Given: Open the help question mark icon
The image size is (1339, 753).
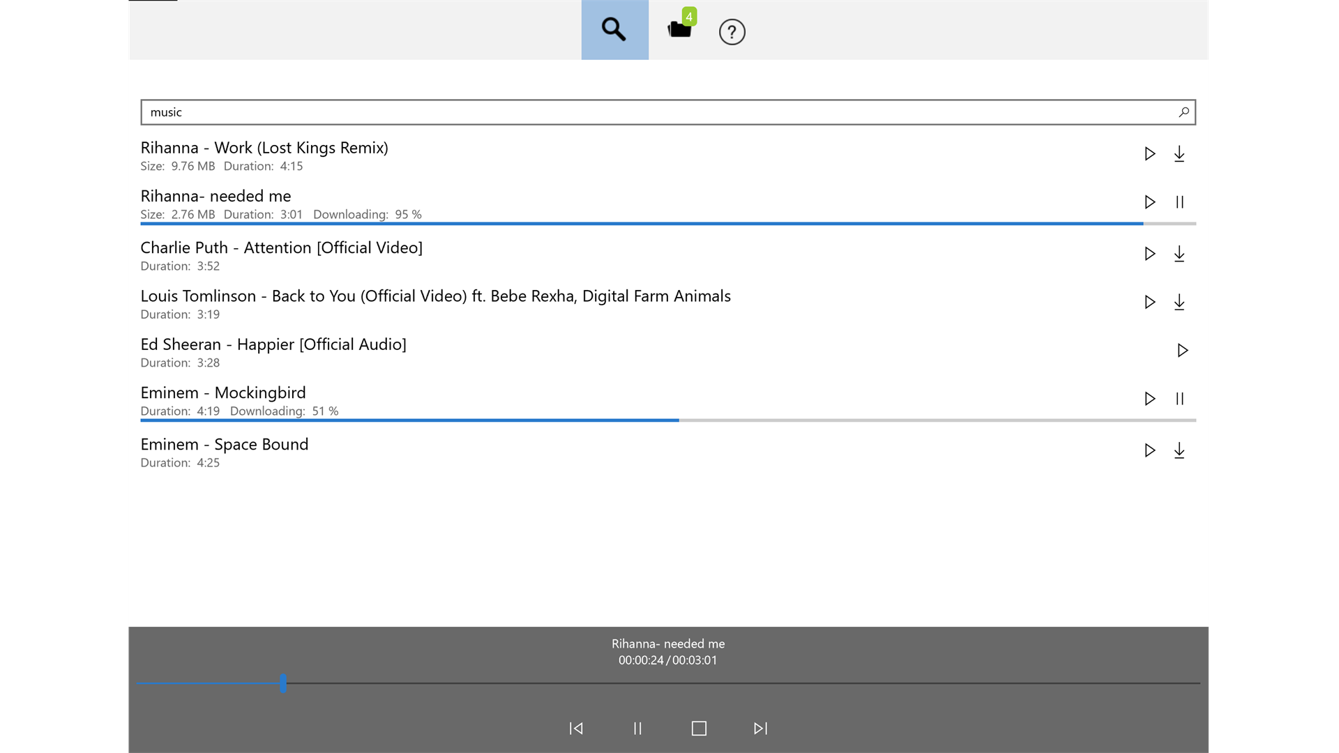Looking at the screenshot, I should pos(732,32).
